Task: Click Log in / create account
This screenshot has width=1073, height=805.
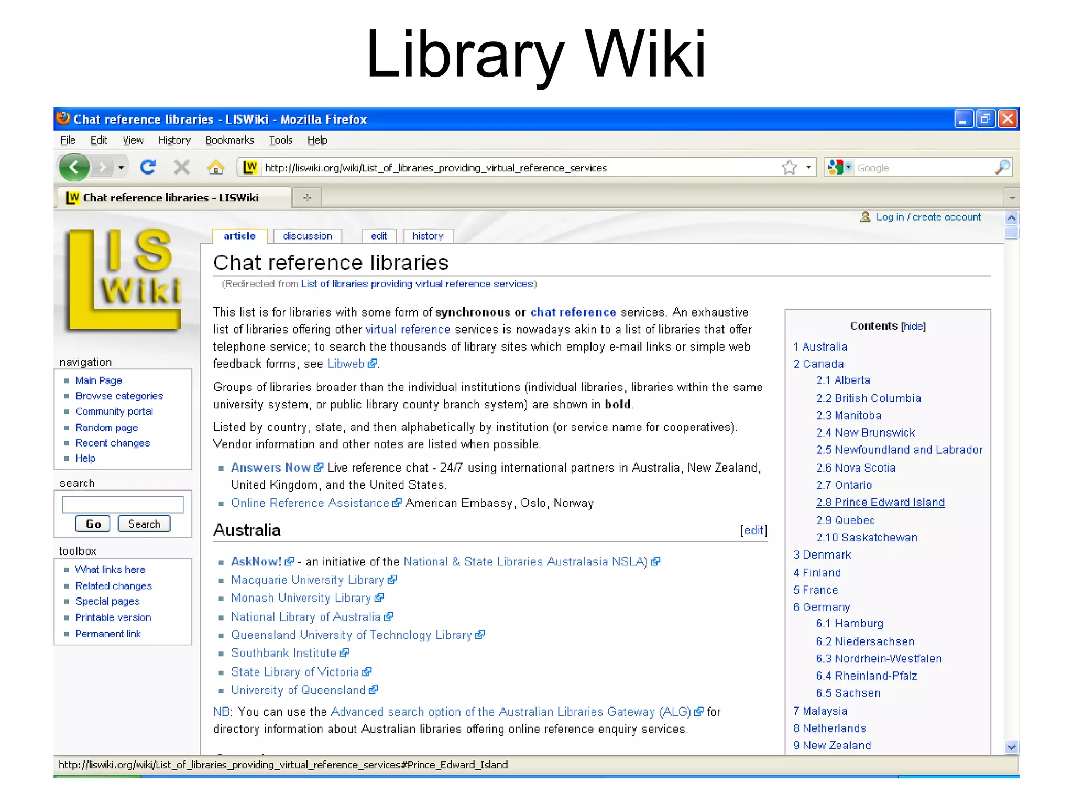Action: (x=928, y=217)
